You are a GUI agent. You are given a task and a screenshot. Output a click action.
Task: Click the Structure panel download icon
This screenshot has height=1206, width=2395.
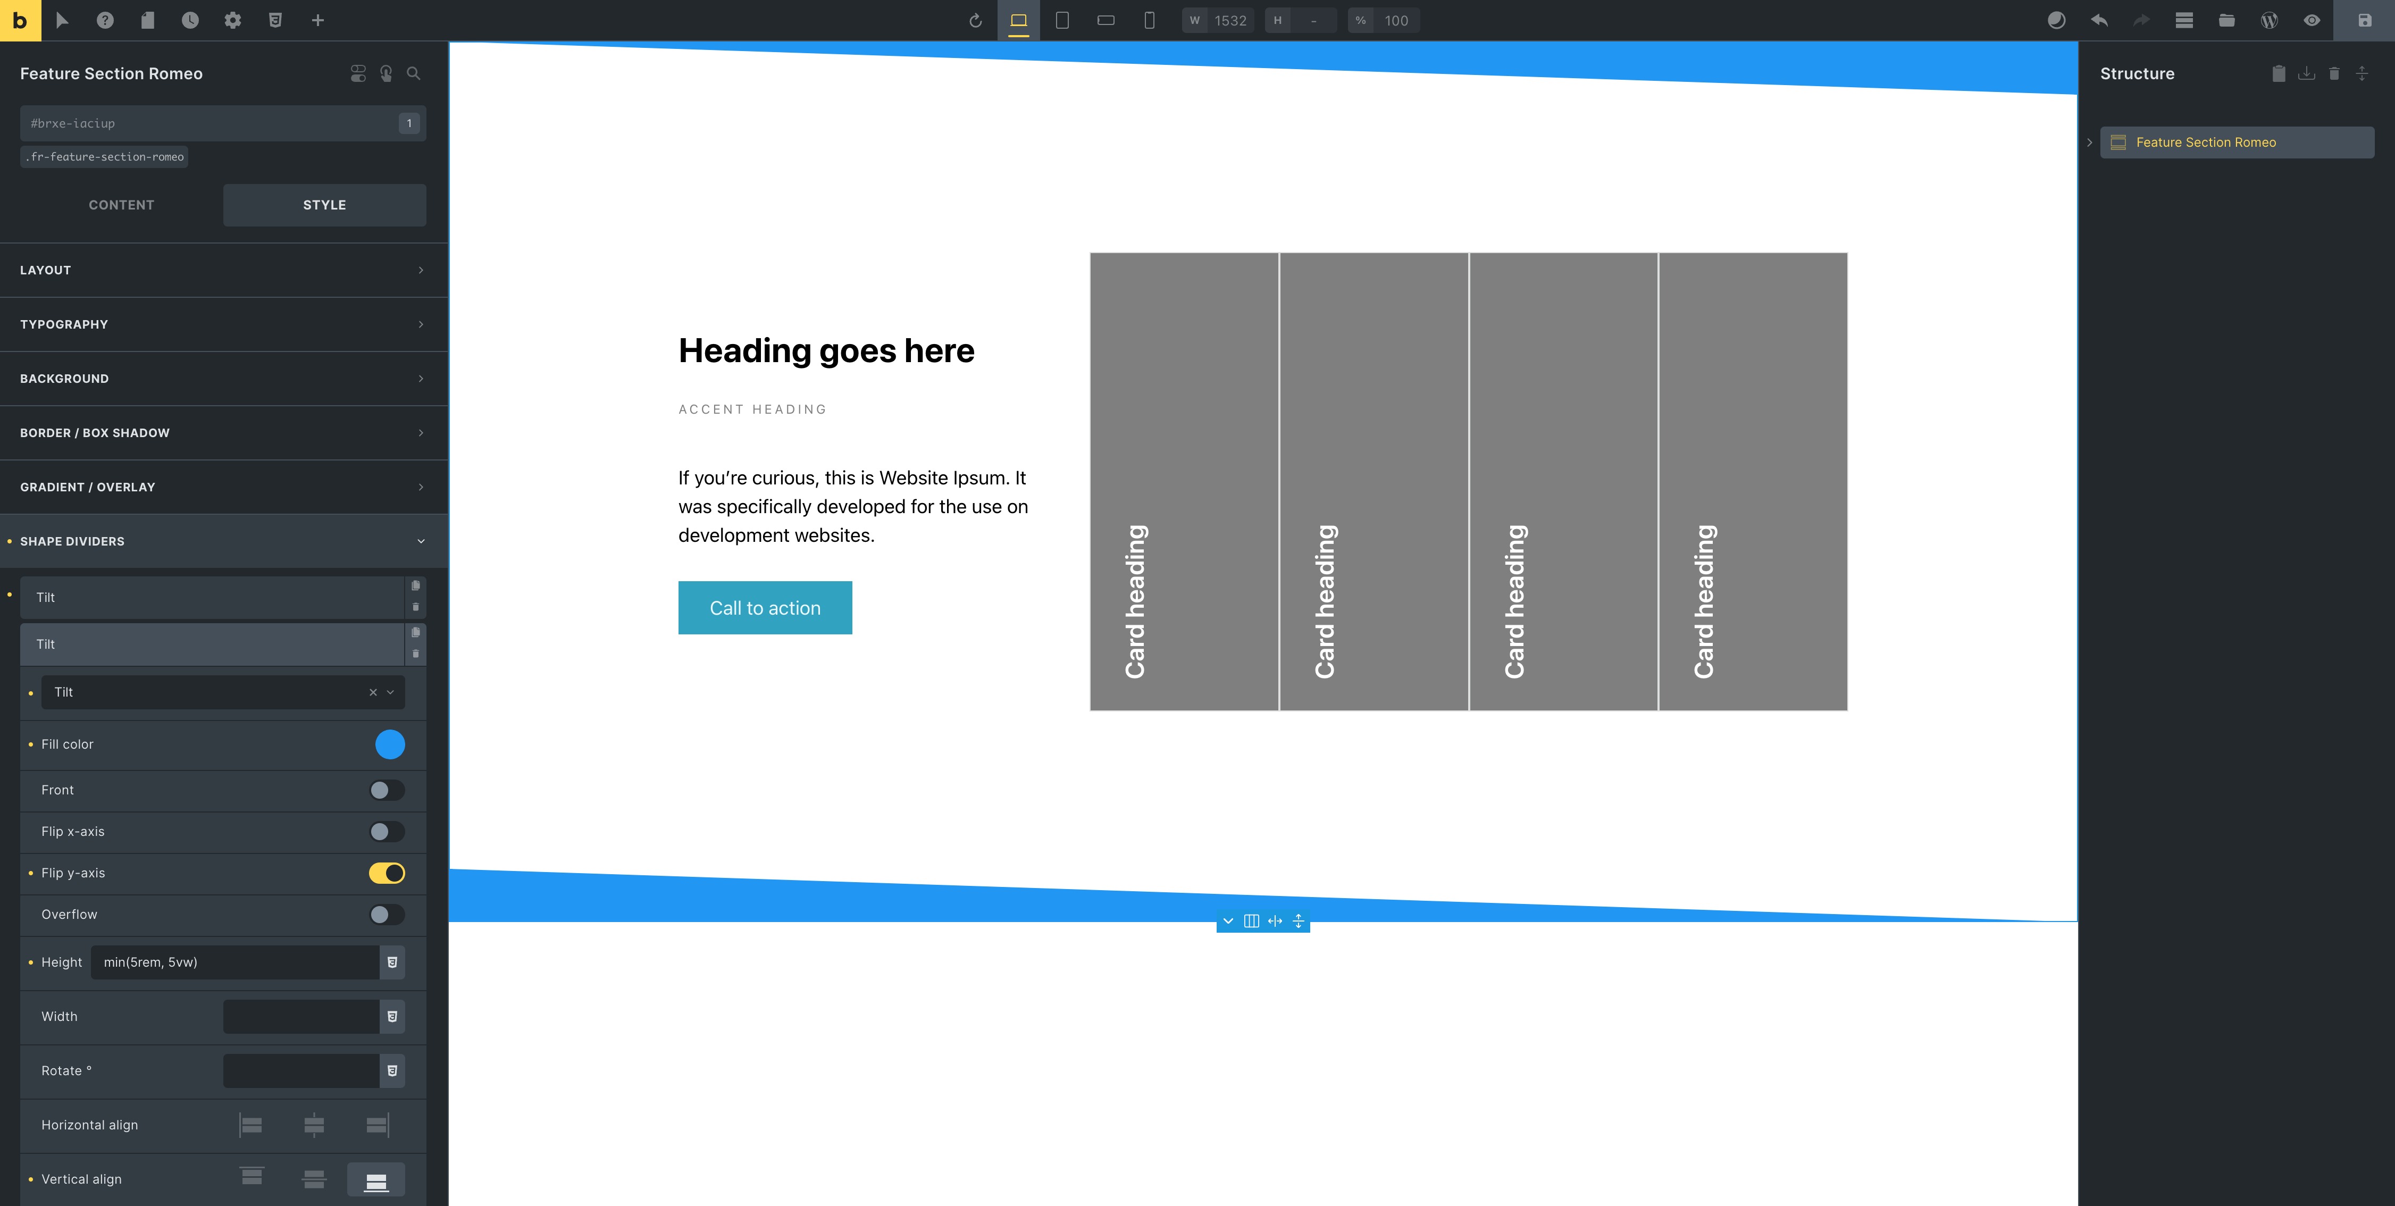[x=2307, y=73]
